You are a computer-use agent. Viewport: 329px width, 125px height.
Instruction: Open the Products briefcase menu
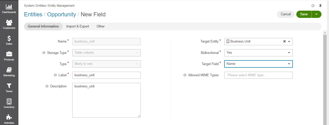(x=9, y=56)
